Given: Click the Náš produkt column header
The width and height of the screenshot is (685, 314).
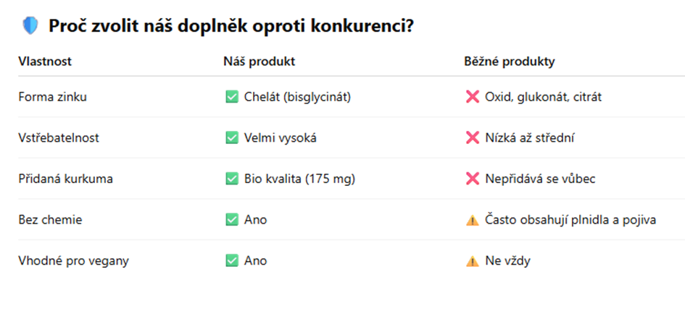Looking at the screenshot, I should point(260,61).
